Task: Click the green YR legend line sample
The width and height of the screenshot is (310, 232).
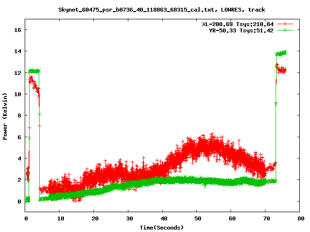Action: coord(285,30)
